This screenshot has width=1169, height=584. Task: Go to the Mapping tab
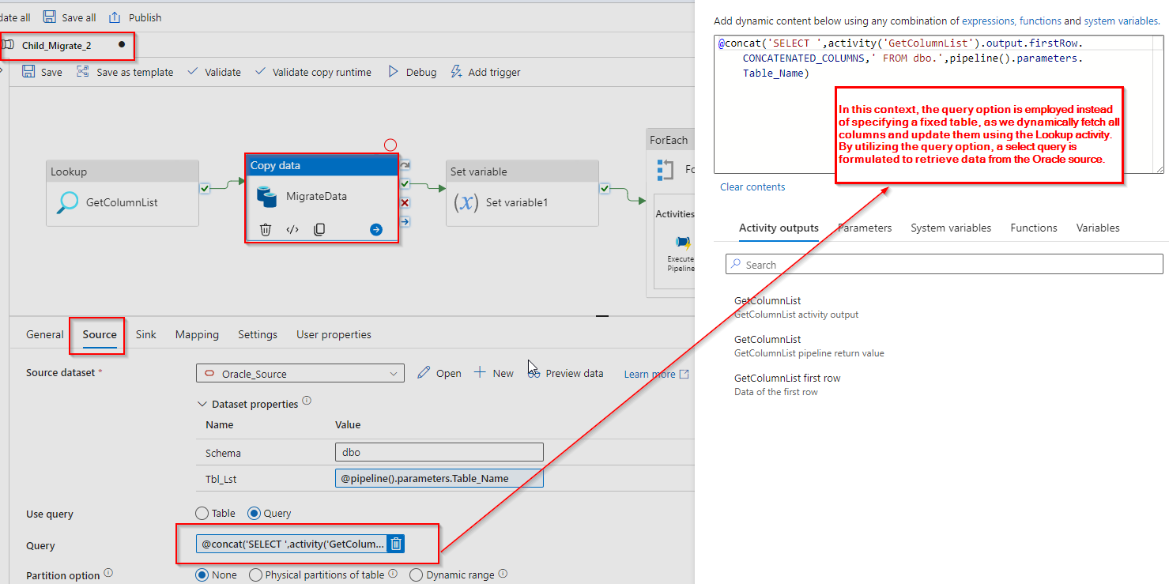point(197,334)
